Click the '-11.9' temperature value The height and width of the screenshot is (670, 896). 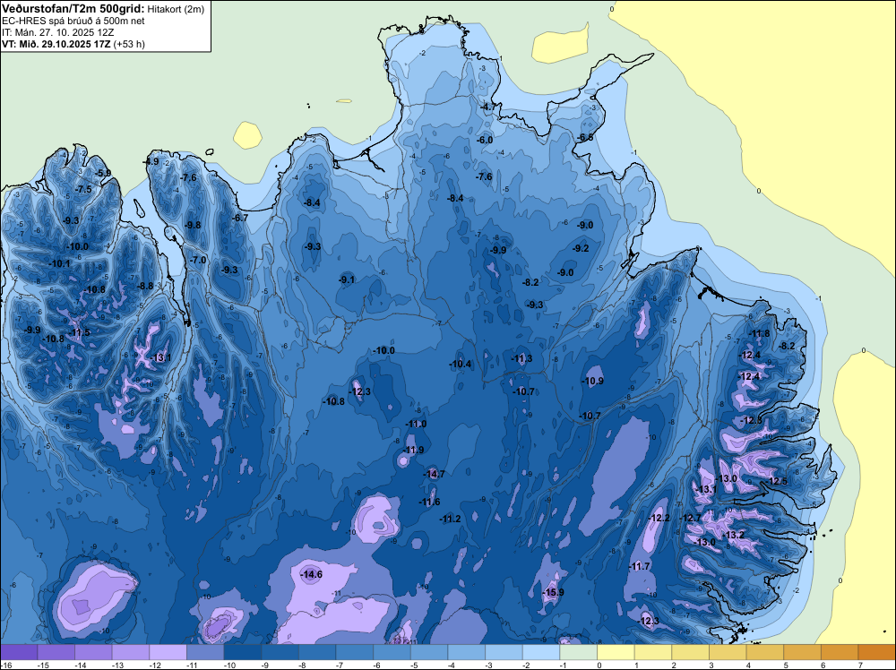413,450
